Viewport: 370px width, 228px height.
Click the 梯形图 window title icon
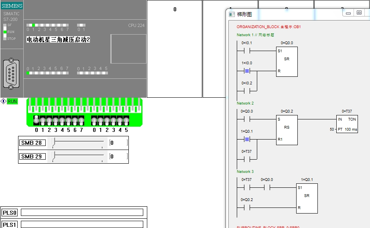(232, 14)
